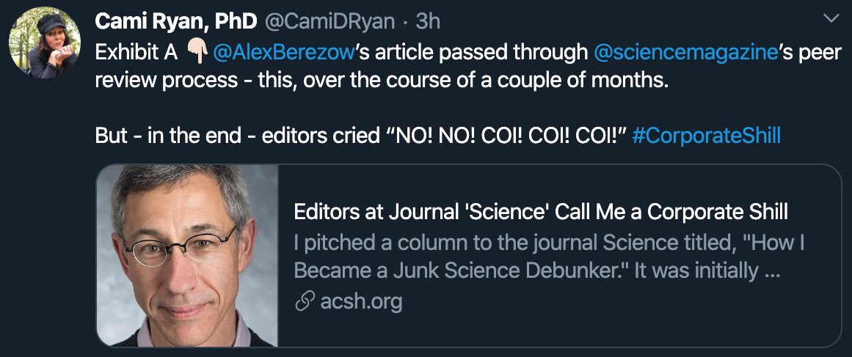The height and width of the screenshot is (357, 852).
Task: Open the acsh.org domain link
Action: (361, 301)
